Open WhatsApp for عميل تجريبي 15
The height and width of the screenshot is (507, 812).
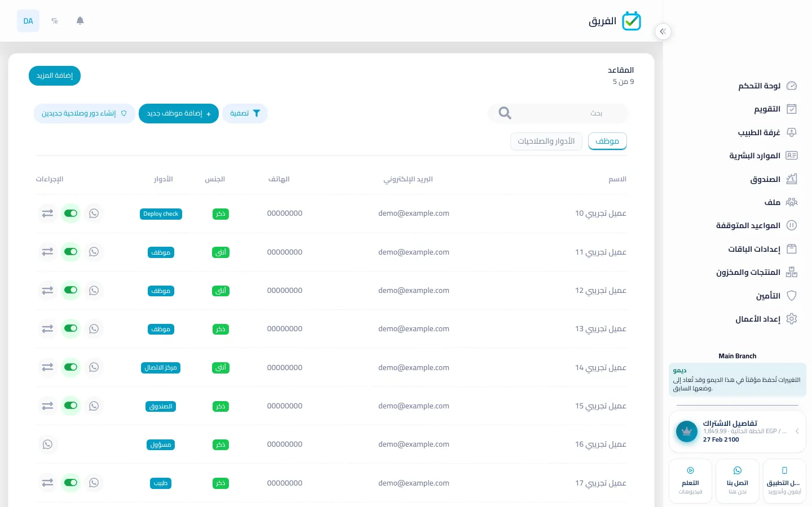click(94, 406)
